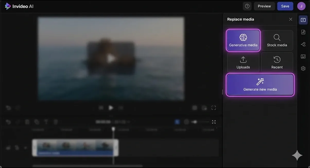310x168 pixels.
Task: Expand the track options chevron beside the timeline clip
Action: coord(25,148)
